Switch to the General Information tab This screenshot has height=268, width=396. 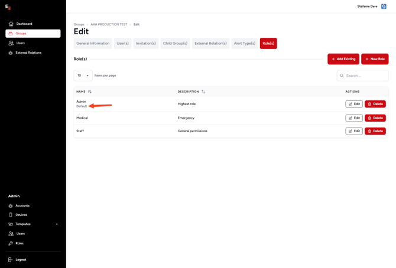pos(93,43)
